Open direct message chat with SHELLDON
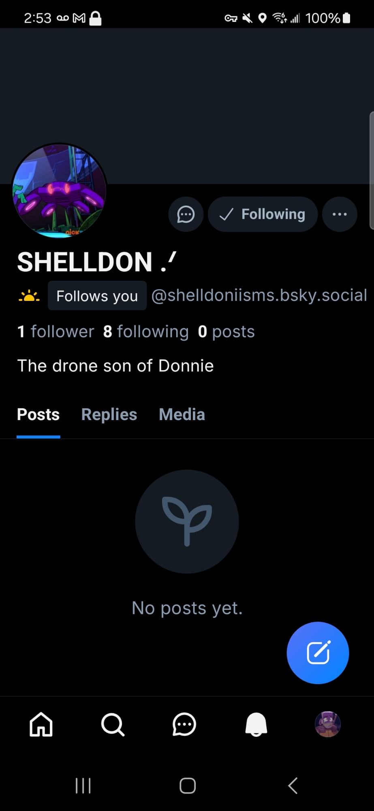 (186, 214)
